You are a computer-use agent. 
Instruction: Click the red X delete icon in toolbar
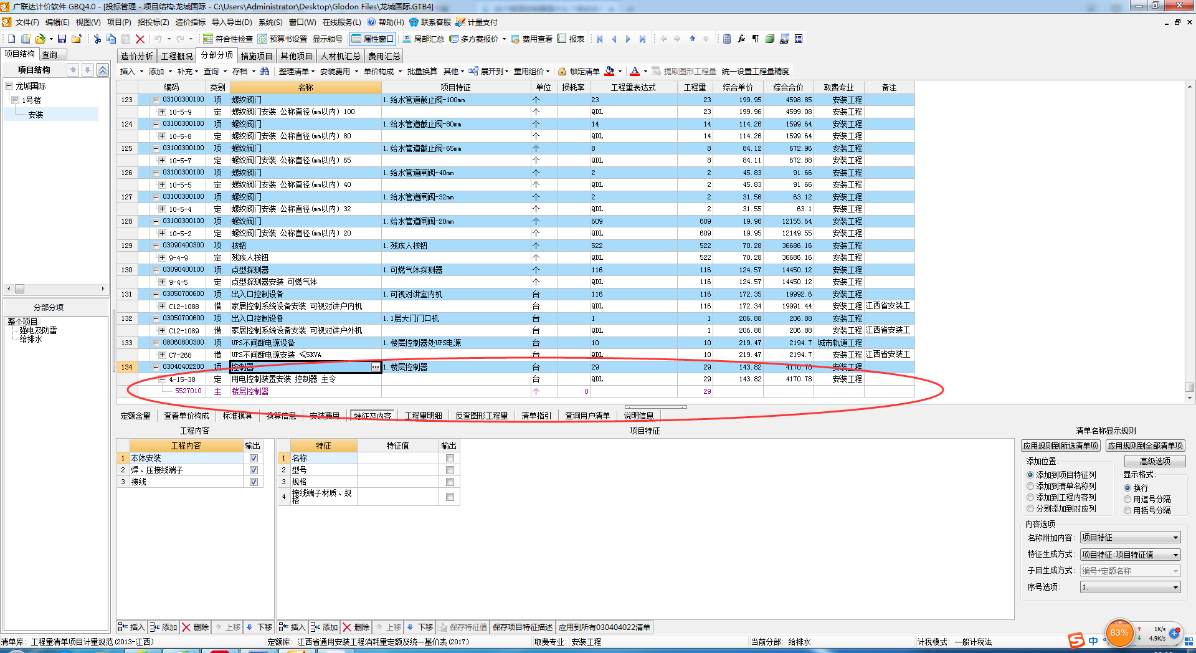point(140,39)
